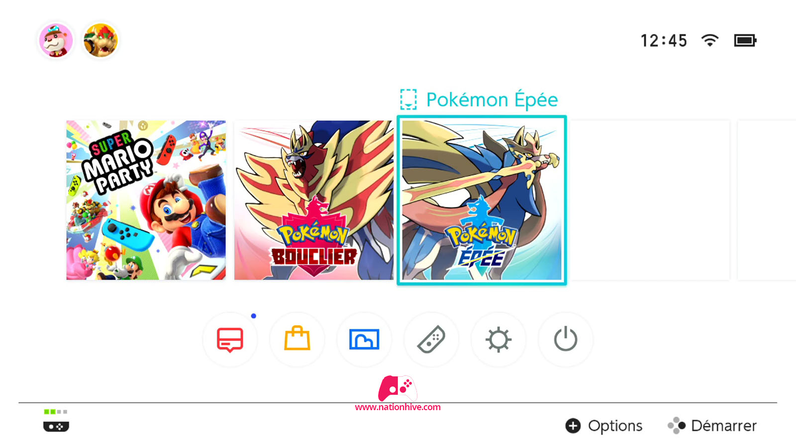Image resolution: width=796 pixels, height=448 pixels.
Task: Open the Nintendo eShop bag icon
Action: (297, 340)
